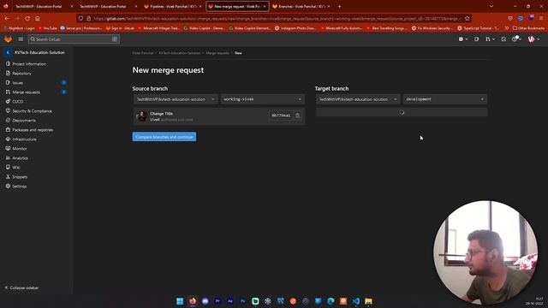Viewport: 548px width, 308px height.
Task: Open Windows Start menu
Action: [x=180, y=301]
